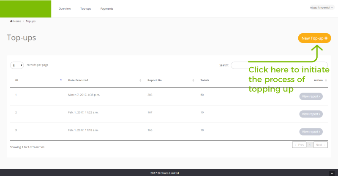View report for top-up ID 1
Image resolution: width=338 pixels, height=176 pixels.
pos(311,96)
